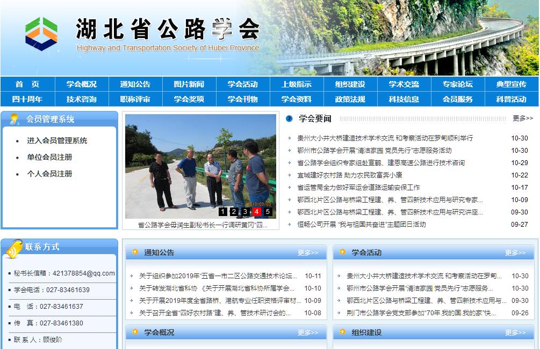Click the orange arrow icon beside 学会概况 panel

(135, 332)
